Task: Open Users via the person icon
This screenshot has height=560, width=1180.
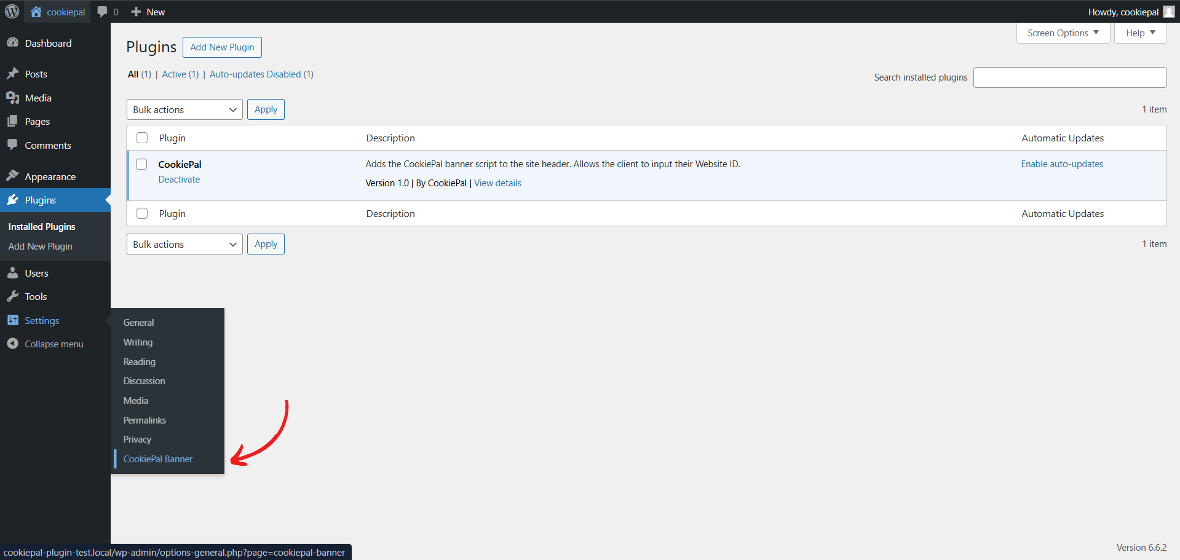Action: (14, 272)
